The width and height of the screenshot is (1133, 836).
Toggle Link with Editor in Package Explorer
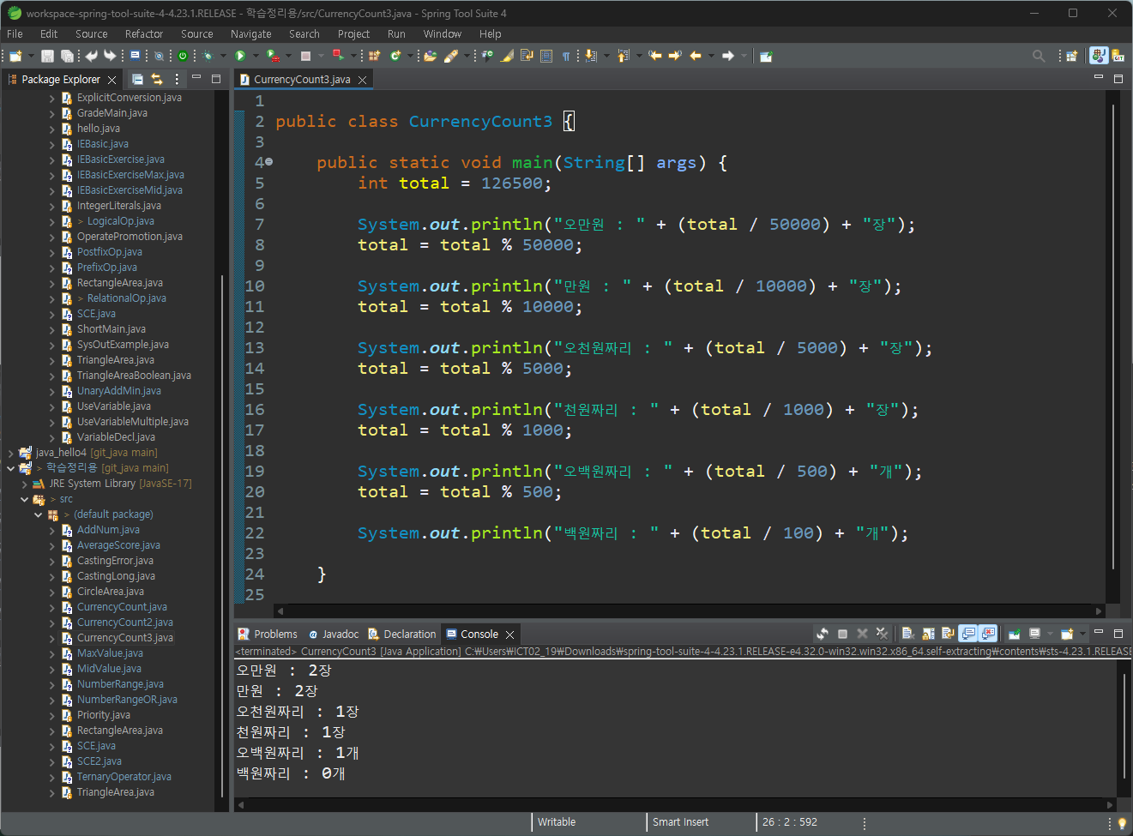[x=157, y=79]
